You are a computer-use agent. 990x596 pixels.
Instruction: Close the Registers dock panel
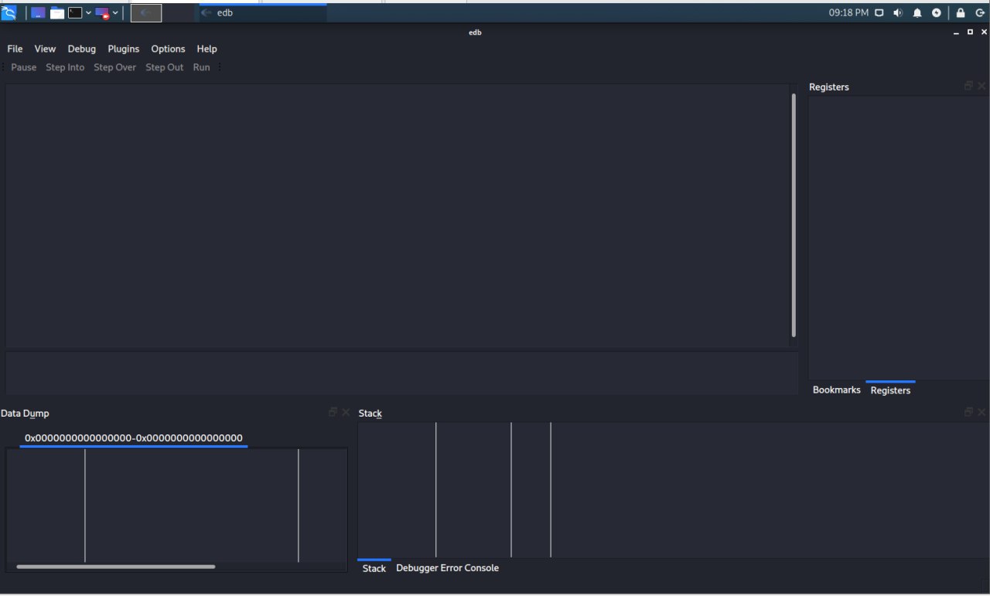click(x=981, y=86)
